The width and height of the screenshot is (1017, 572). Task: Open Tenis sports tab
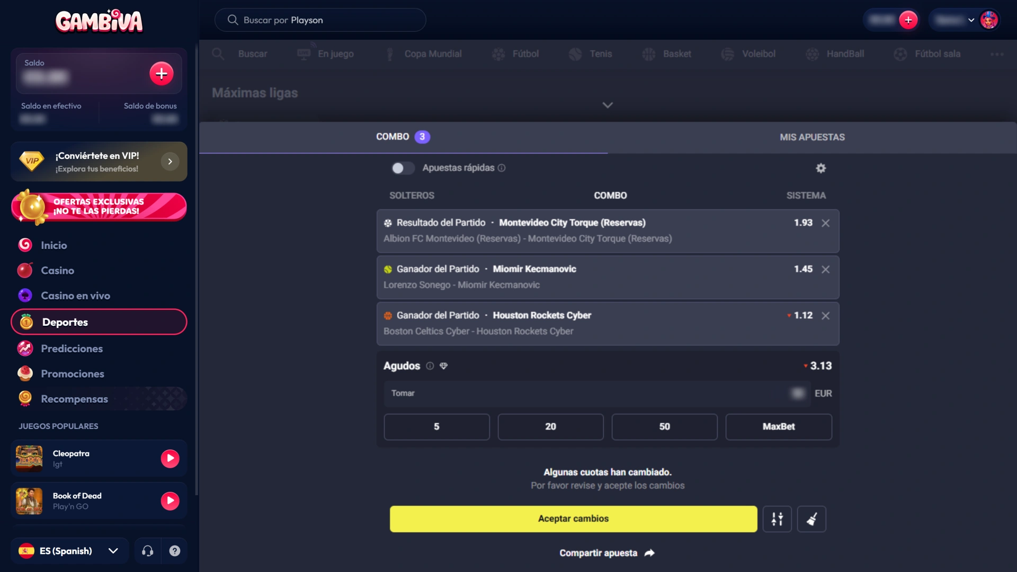[591, 54]
